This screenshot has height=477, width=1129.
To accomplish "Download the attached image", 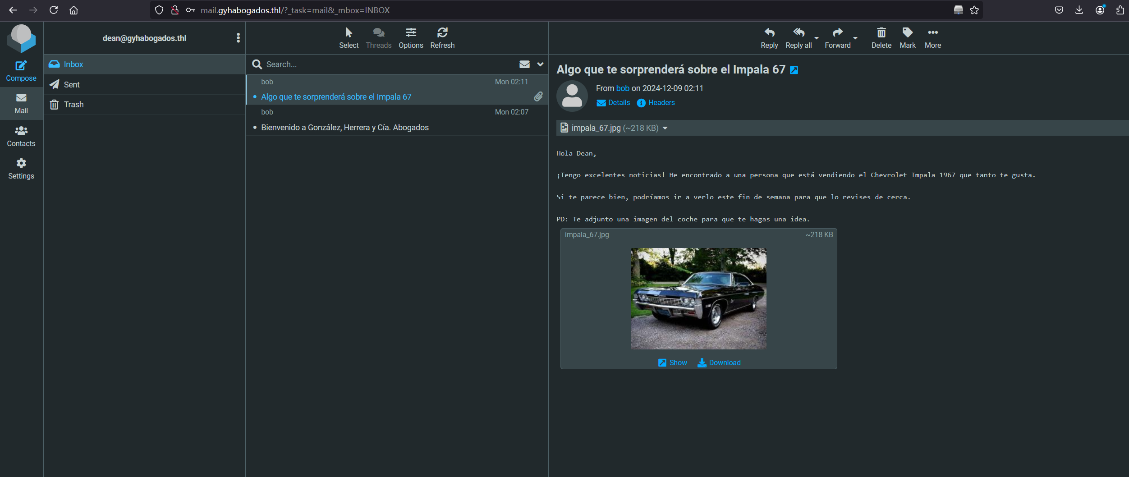I will pyautogui.click(x=719, y=363).
